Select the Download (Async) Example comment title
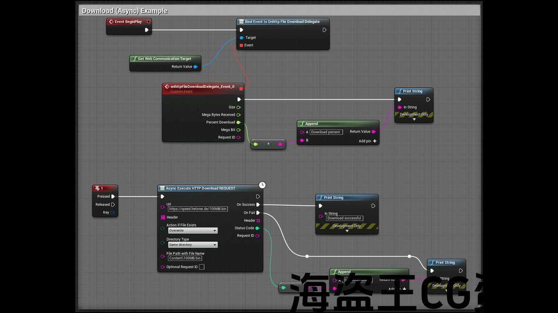 click(125, 11)
